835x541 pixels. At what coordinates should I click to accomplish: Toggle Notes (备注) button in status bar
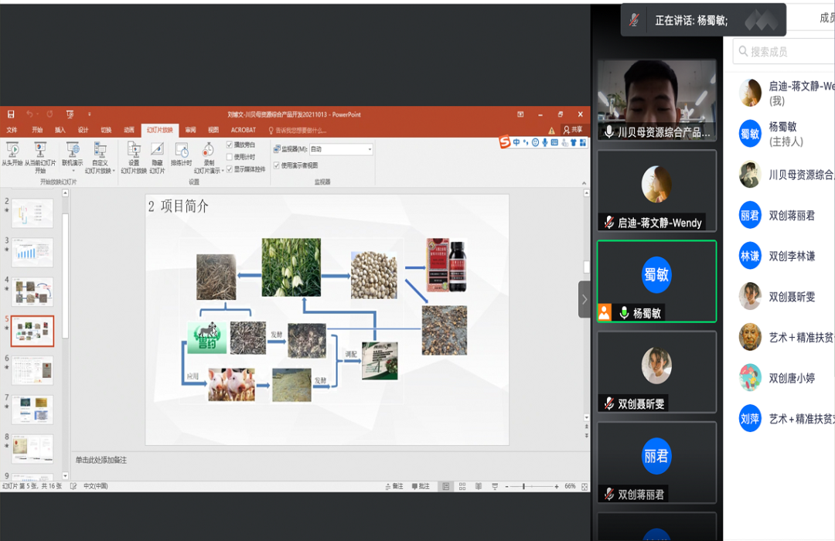pyautogui.click(x=394, y=486)
